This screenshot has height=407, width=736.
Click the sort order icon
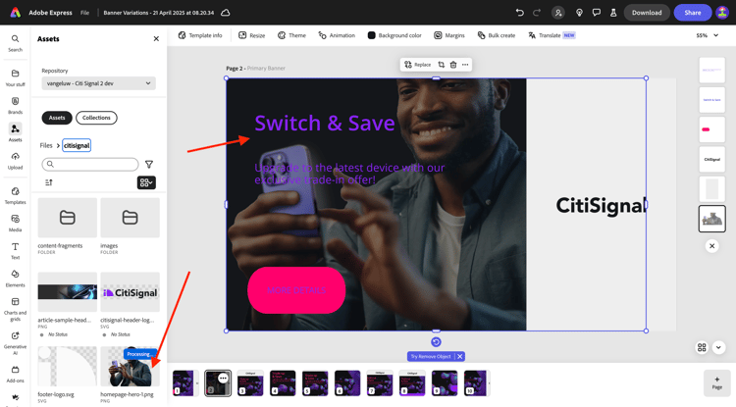[x=49, y=182]
